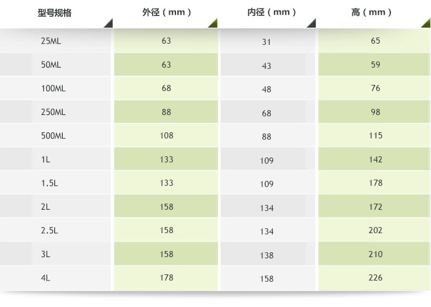The width and height of the screenshot is (431, 307).
Task: Select the 型号规格 column header text
Action: click(55, 12)
